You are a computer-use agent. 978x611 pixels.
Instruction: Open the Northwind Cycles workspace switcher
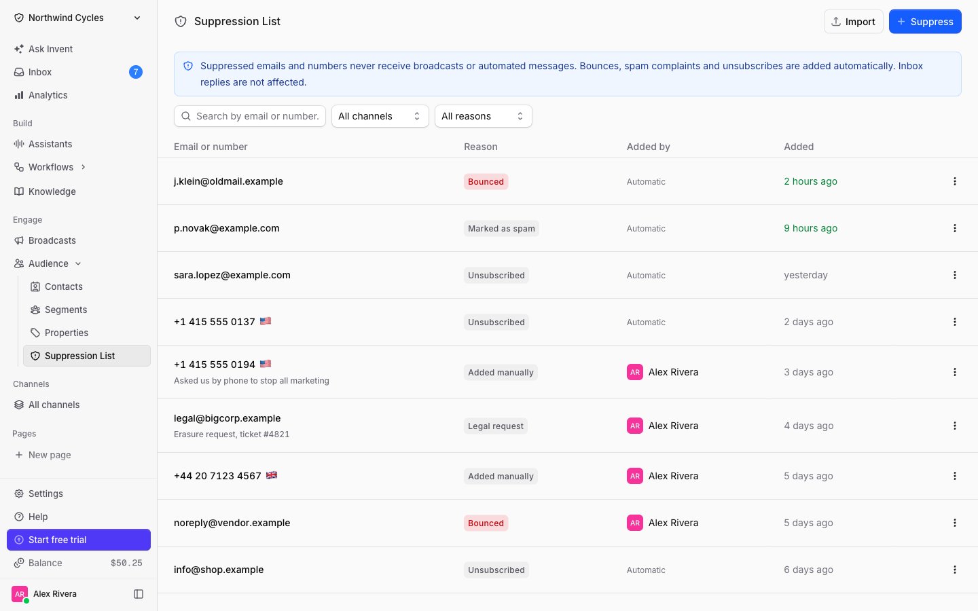point(79,18)
